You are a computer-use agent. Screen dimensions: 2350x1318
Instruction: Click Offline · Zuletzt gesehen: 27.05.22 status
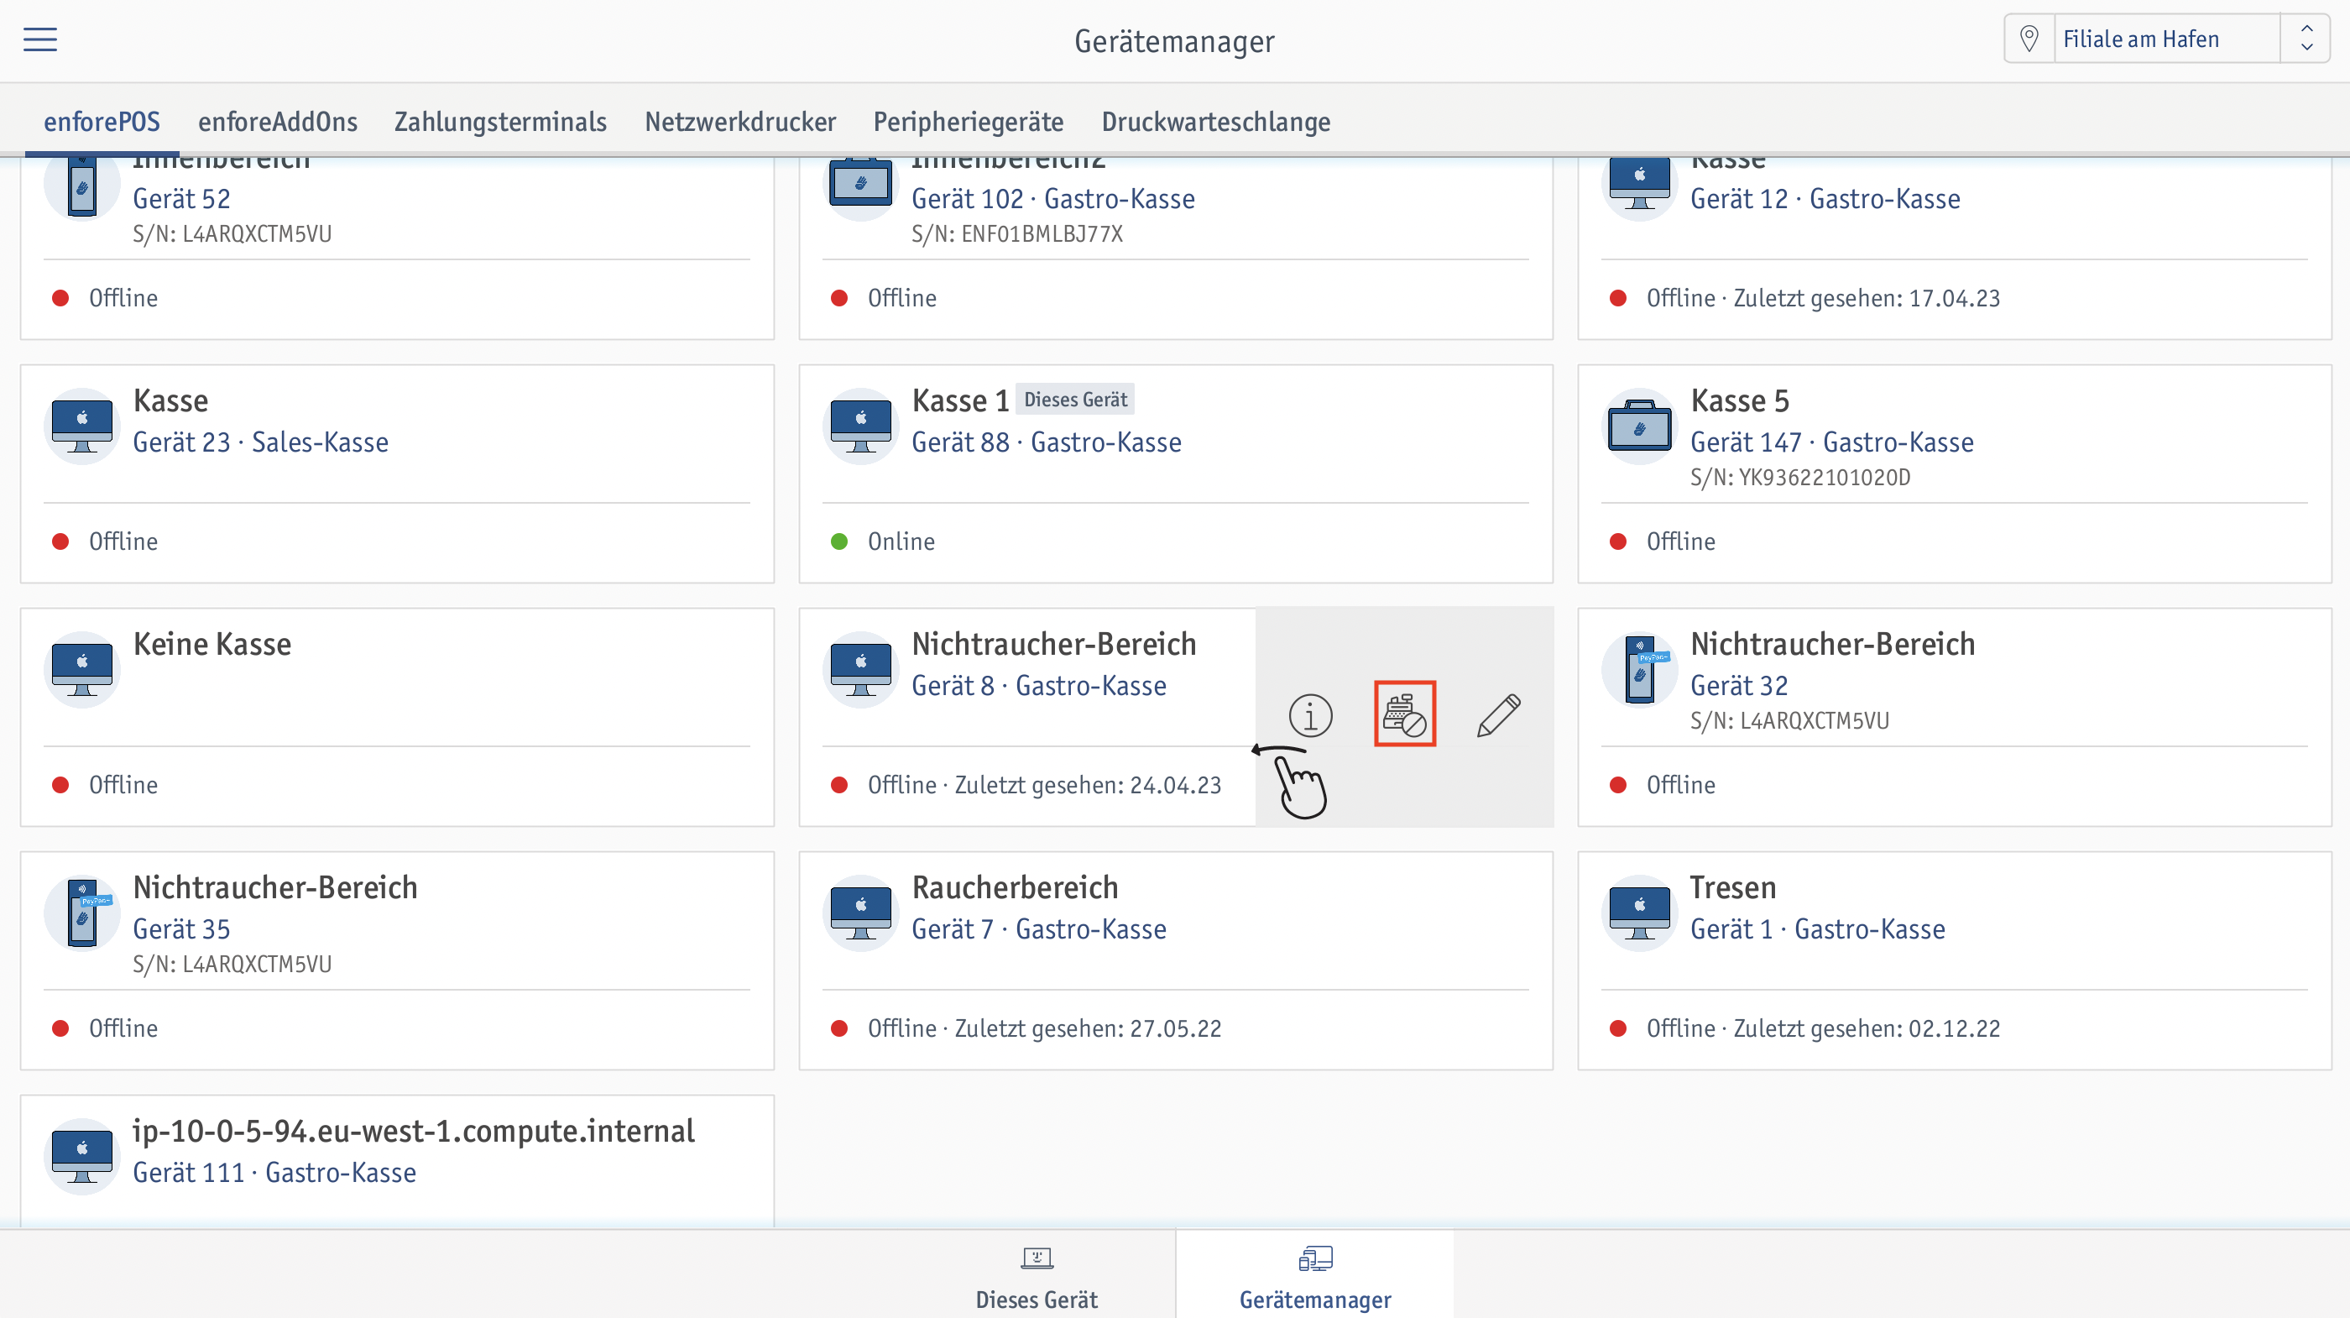[x=1043, y=1028]
